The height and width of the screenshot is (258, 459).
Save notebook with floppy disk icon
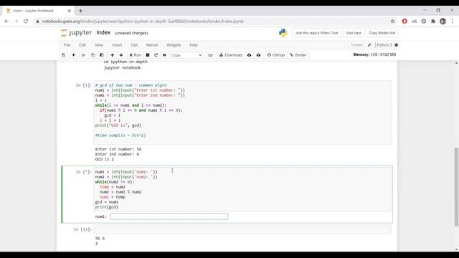64,55
